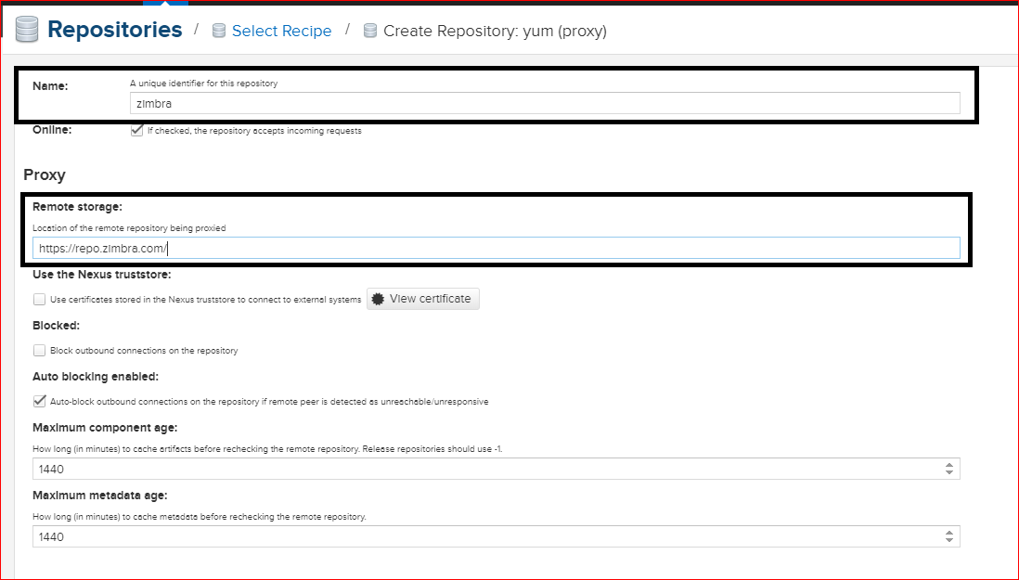1019x580 pixels.
Task: Check the Block outbound connections checkbox
Action: click(39, 351)
